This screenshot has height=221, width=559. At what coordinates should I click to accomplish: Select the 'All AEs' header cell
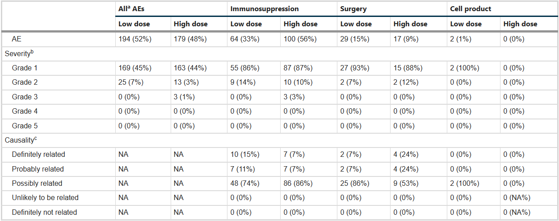tap(131, 9)
